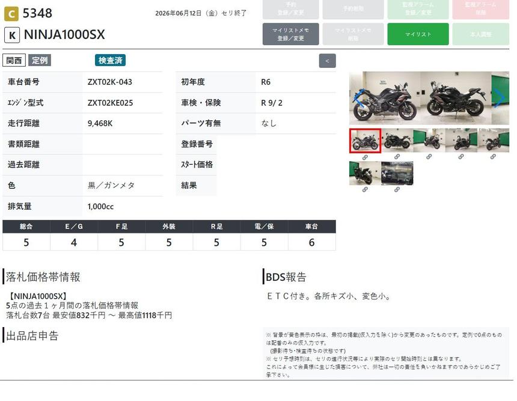517x401 pixels.
Task: Open マイリストメモ 登録/変更 button
Action: click(291, 34)
